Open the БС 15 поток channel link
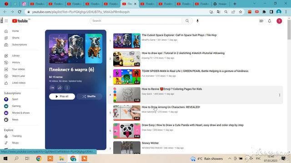This screenshot has height=163, width=291. click(56, 77)
